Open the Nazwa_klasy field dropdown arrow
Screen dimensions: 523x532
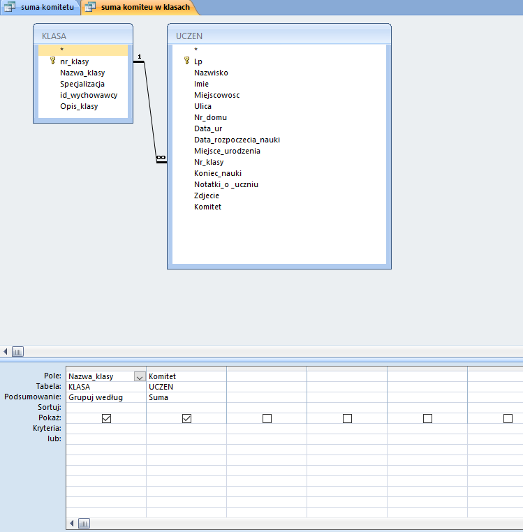pos(140,376)
